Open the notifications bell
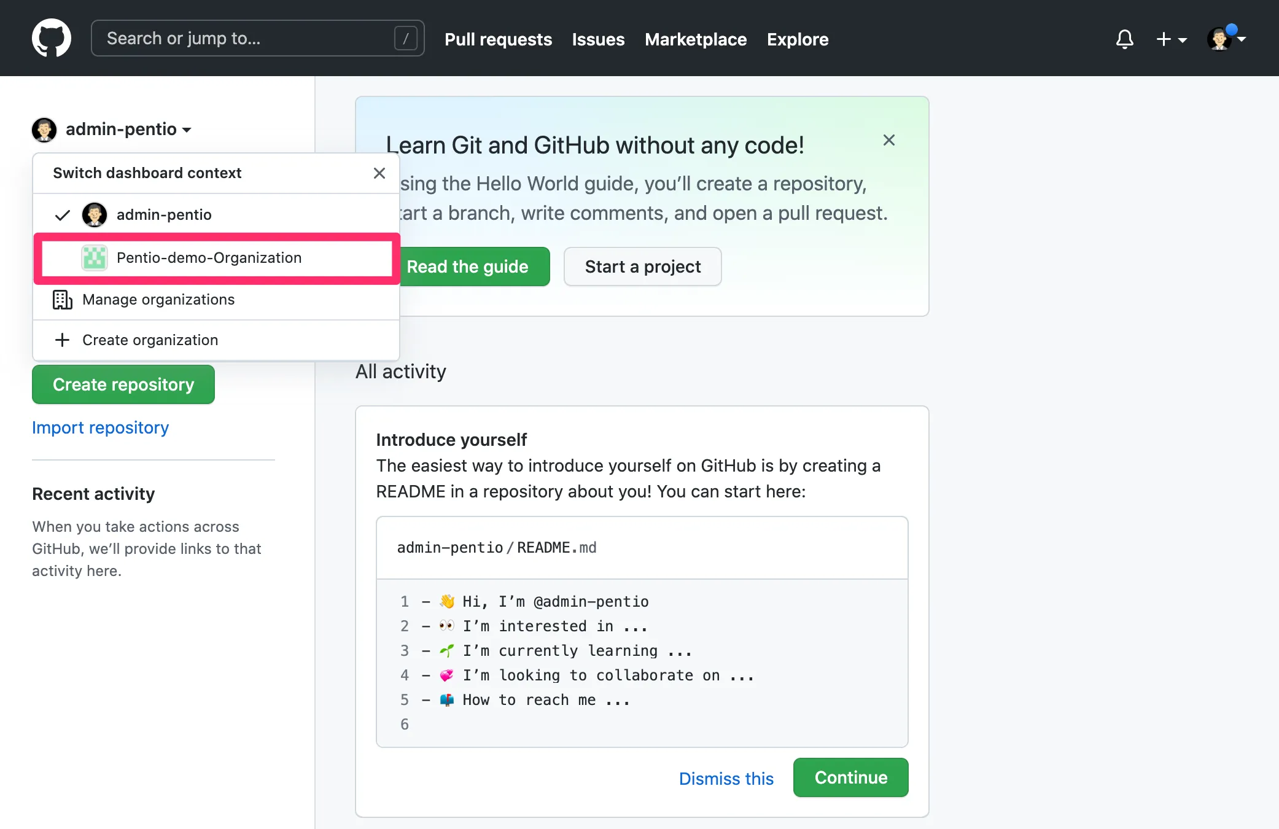Screen dimensions: 1279x829 [x=1124, y=39]
